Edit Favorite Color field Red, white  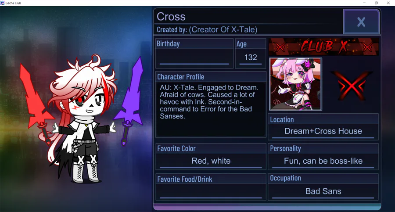[211, 161]
